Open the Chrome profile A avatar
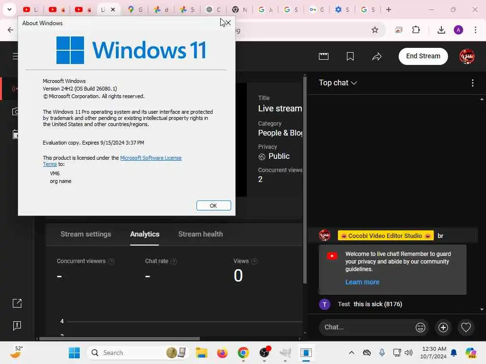This screenshot has width=486, height=364. [x=458, y=30]
